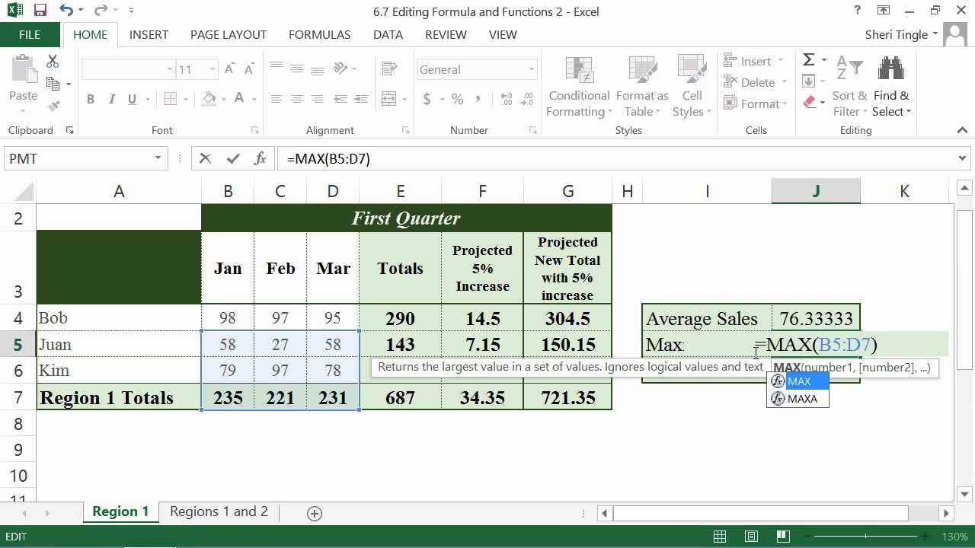Click the AutoSum sigma icon
This screenshot has height=548, width=975.
click(808, 60)
